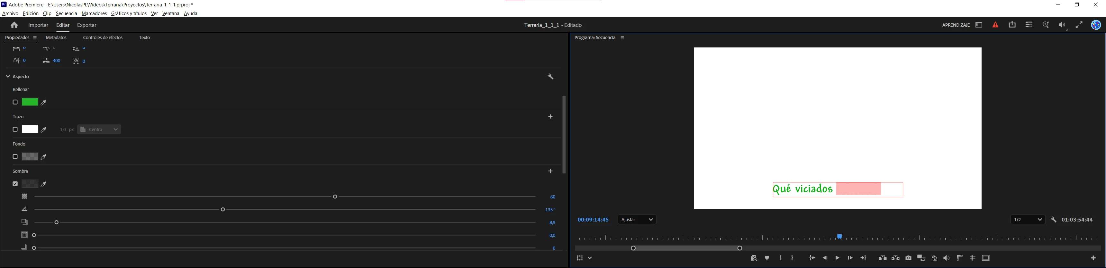Click the Editar workspace button
The image size is (1106, 268).
click(x=63, y=26)
